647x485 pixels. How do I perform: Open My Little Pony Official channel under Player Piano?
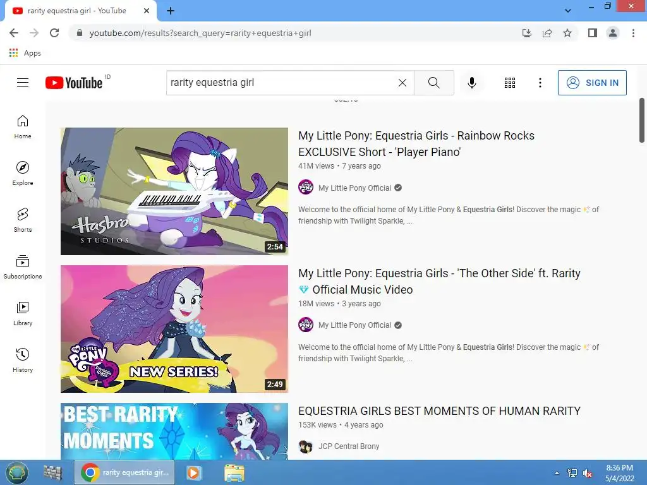pos(354,188)
